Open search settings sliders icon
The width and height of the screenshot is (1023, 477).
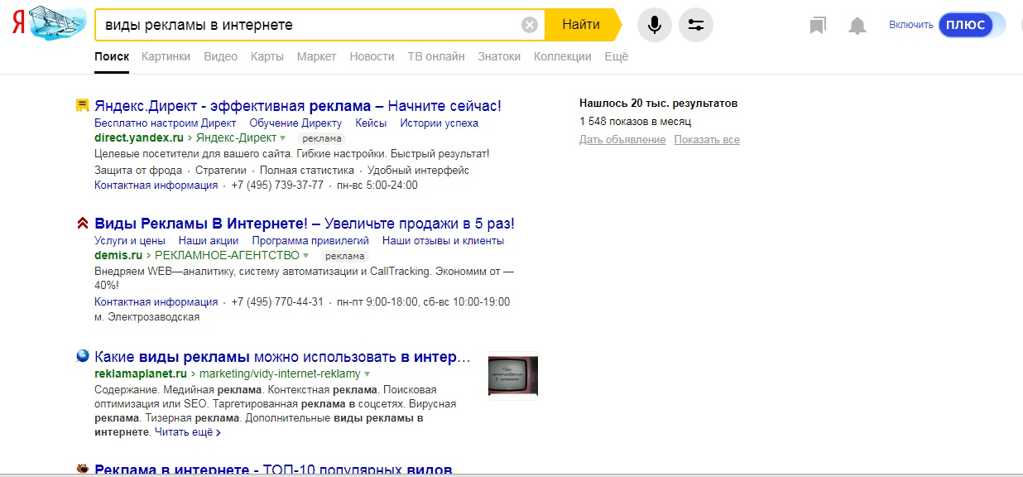(x=695, y=25)
